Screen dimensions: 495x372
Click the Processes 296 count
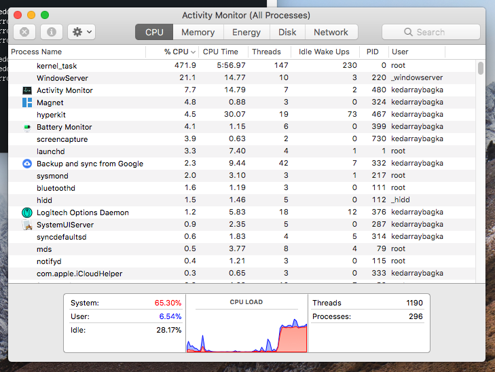416,316
